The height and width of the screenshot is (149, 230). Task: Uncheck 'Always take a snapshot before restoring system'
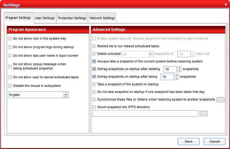point(94,61)
